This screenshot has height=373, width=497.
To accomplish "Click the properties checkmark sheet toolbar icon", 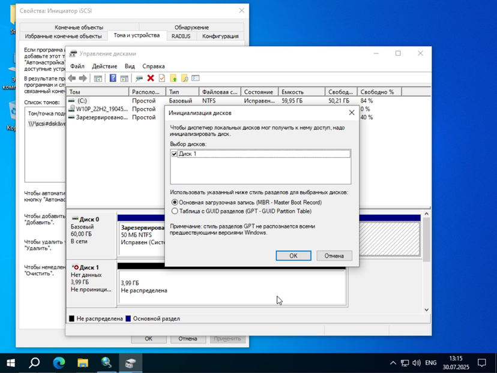I will [x=161, y=78].
